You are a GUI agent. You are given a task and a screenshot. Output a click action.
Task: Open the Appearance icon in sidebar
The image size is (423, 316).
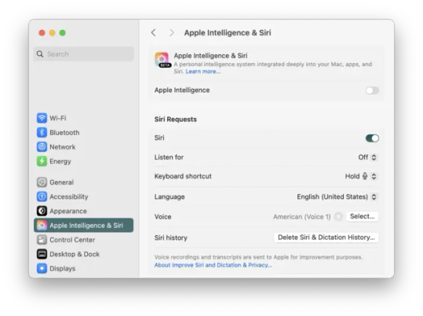(42, 211)
